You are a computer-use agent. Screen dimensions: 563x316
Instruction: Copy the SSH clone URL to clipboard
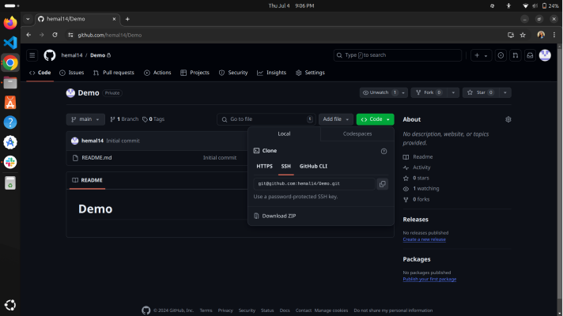(383, 184)
